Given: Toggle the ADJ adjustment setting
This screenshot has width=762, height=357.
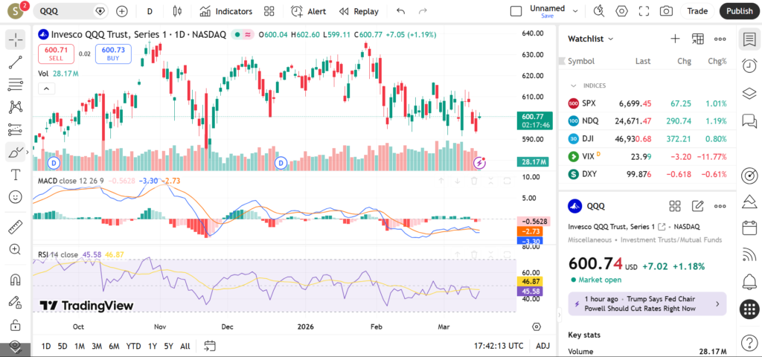Looking at the screenshot, I should (x=543, y=346).
